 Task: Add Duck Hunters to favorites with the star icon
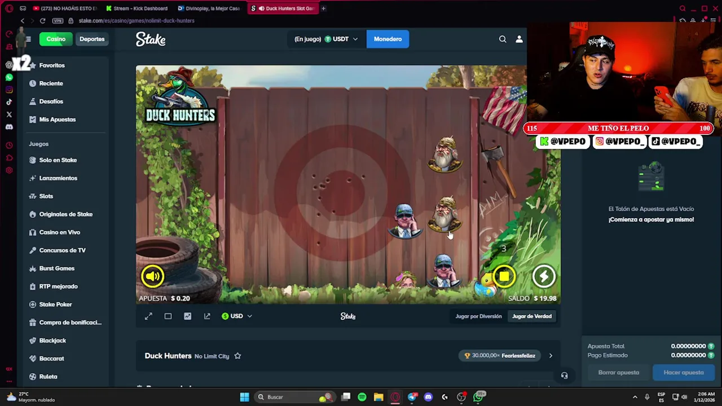click(237, 356)
